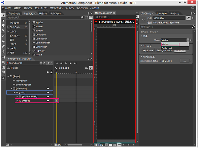Open the オブジェクト(O) menu

pos(40,8)
